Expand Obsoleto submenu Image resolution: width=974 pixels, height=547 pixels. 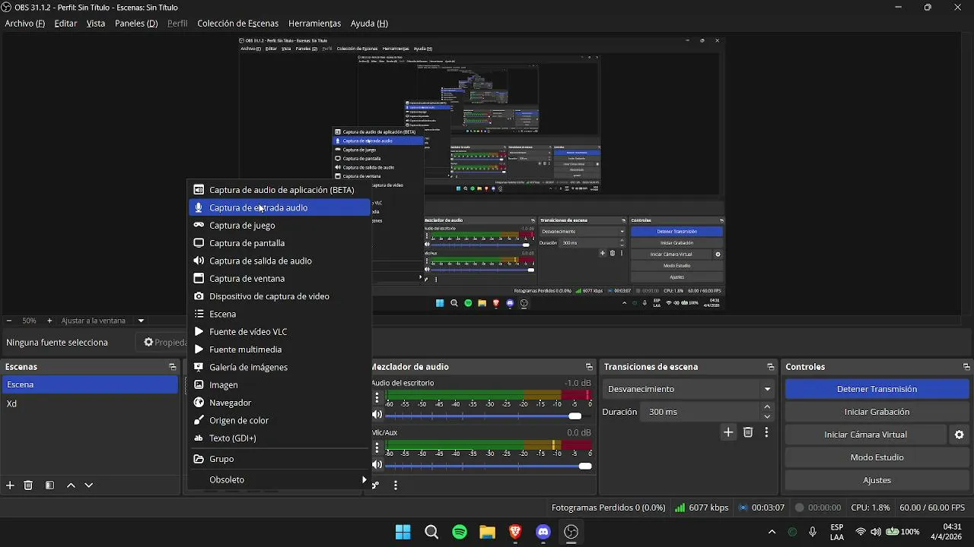279,479
